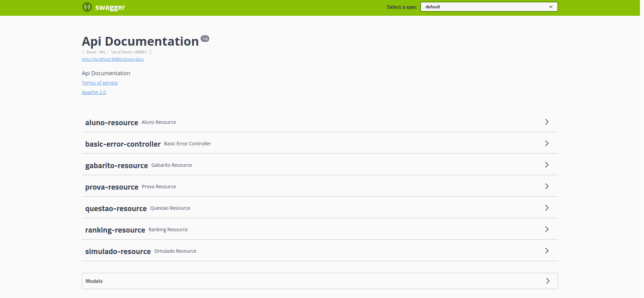Image resolution: width=644 pixels, height=298 pixels.
Task: Open the Terms of service link
Action: 100,83
